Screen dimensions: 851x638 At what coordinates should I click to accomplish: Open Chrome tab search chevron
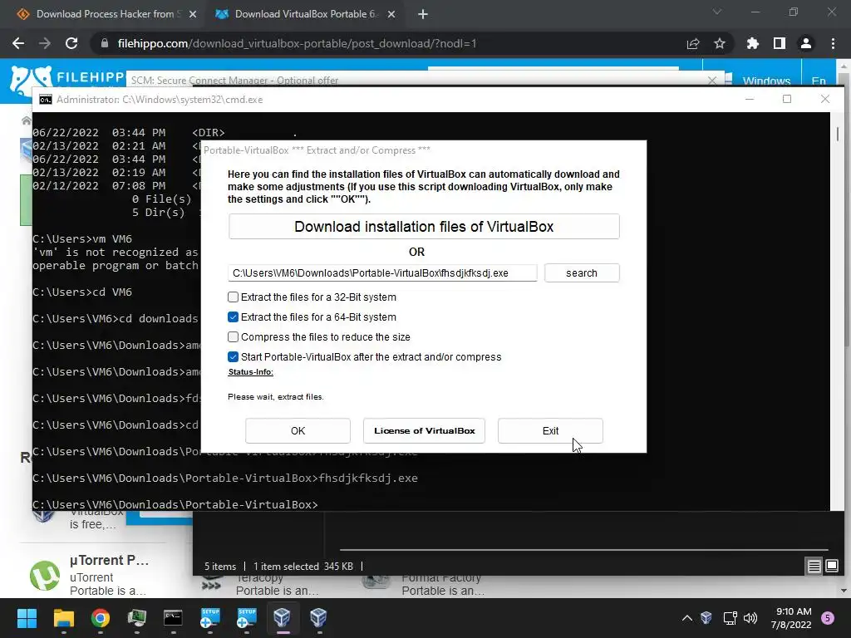[x=717, y=12]
